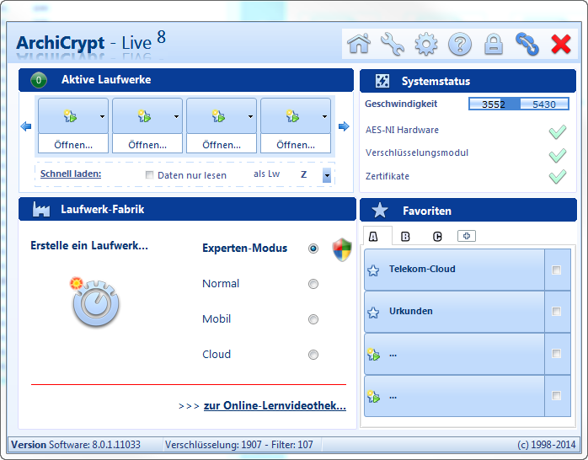Click the first drive slot mount icon
Image resolution: width=588 pixels, height=460 pixels.
pyautogui.click(x=70, y=116)
